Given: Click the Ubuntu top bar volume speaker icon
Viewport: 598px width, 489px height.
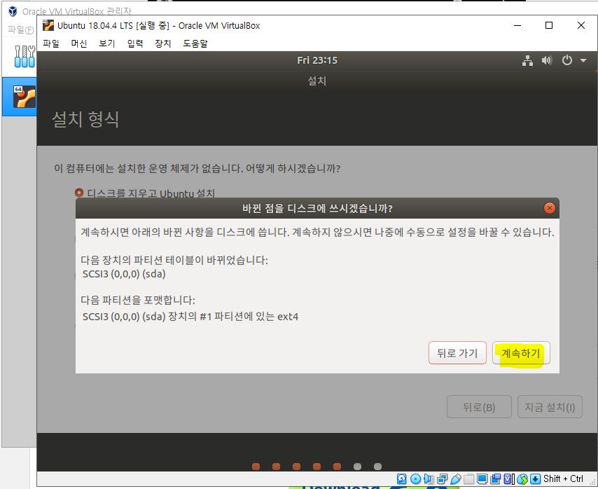Looking at the screenshot, I should (x=546, y=60).
